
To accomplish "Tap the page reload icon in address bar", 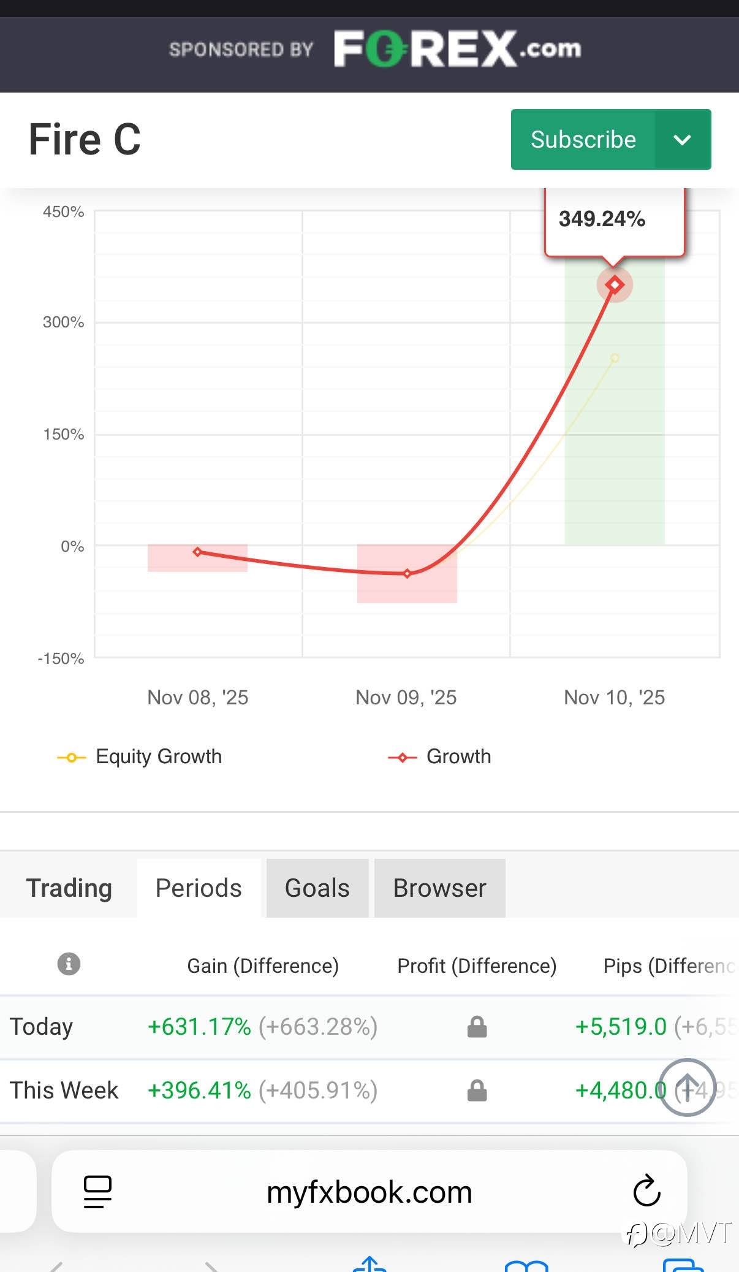I will coord(646,1191).
